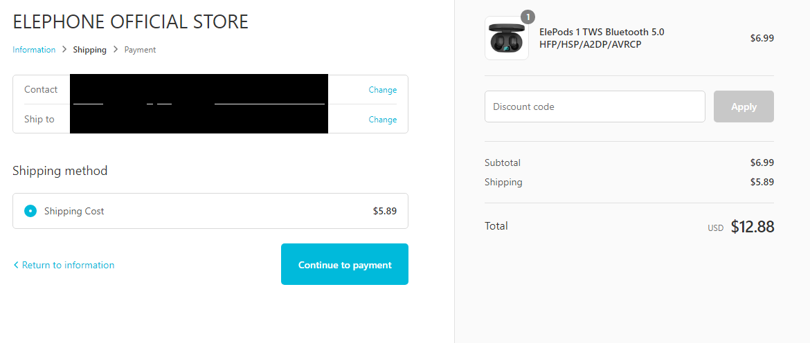Select the Shipping Cost radio button

pos(30,211)
